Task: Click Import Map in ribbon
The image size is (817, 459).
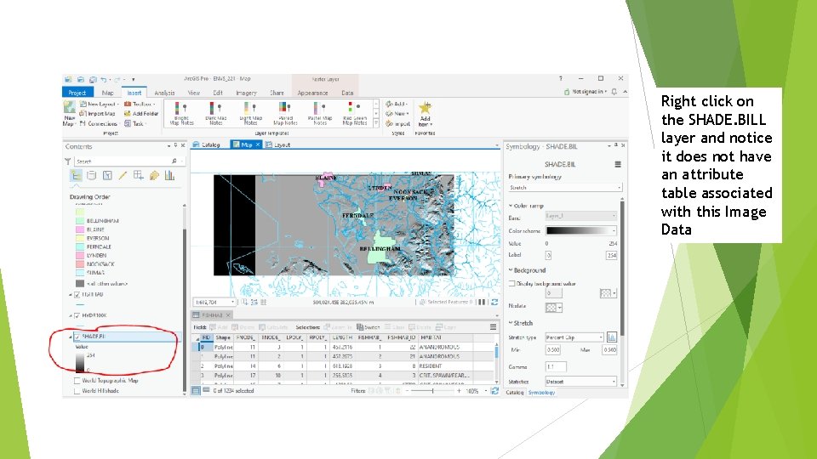Action: (x=97, y=113)
